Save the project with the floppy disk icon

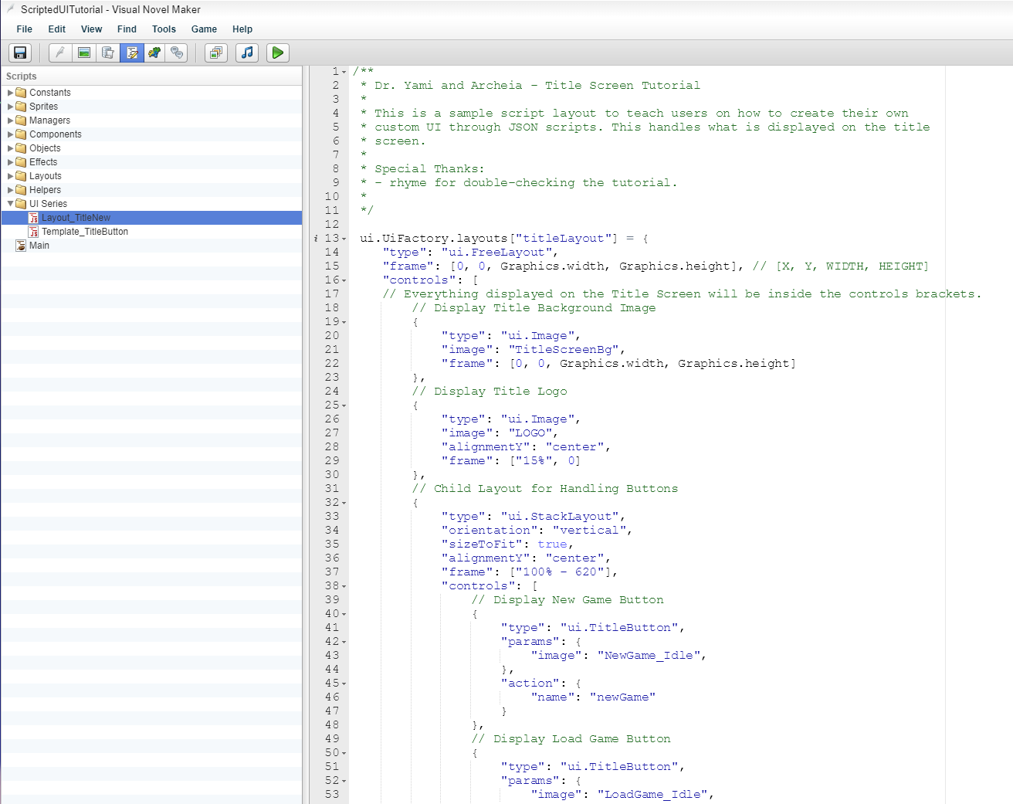[x=20, y=53]
